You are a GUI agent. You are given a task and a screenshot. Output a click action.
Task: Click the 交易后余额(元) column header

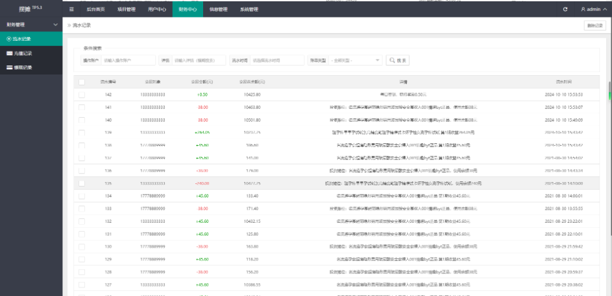(252, 82)
